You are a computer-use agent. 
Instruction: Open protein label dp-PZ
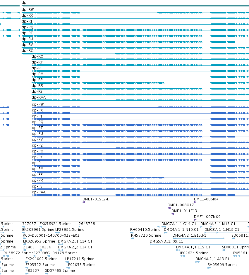coord(37,145)
